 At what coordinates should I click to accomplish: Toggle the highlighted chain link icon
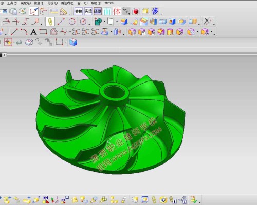click(50, 22)
